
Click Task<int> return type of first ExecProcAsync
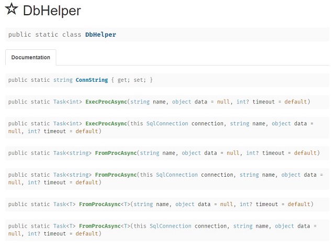point(68,102)
